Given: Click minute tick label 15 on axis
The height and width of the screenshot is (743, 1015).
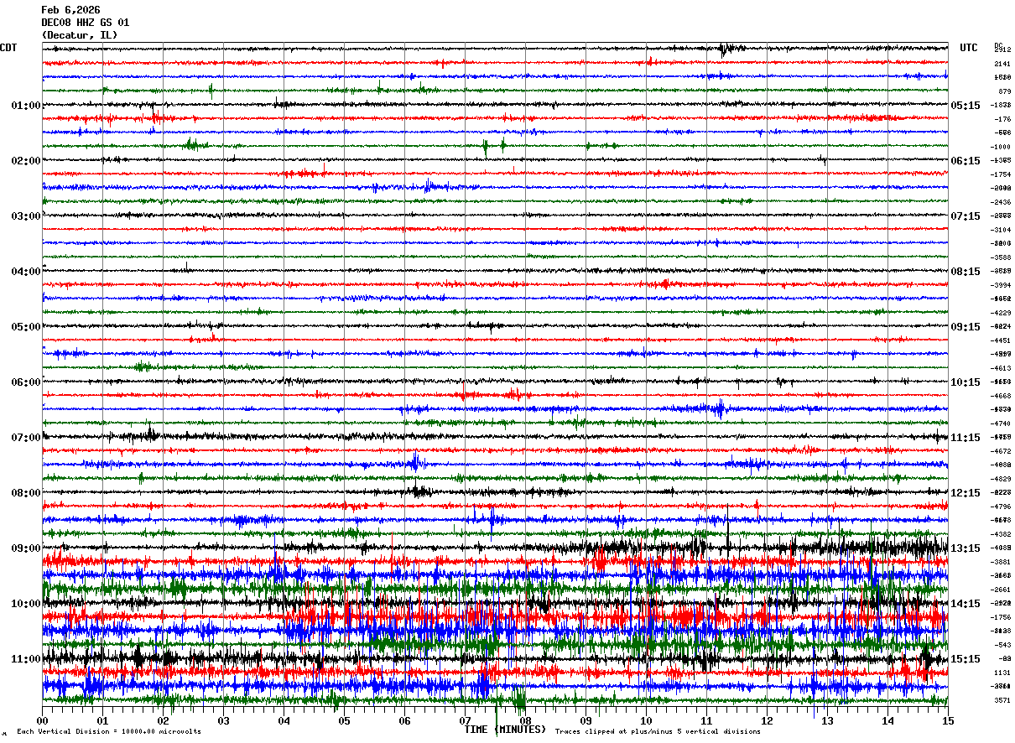Looking at the screenshot, I should click(948, 720).
